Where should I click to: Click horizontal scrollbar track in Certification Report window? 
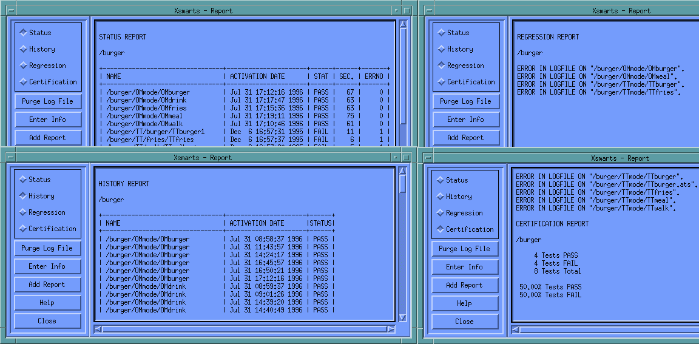pos(607,330)
